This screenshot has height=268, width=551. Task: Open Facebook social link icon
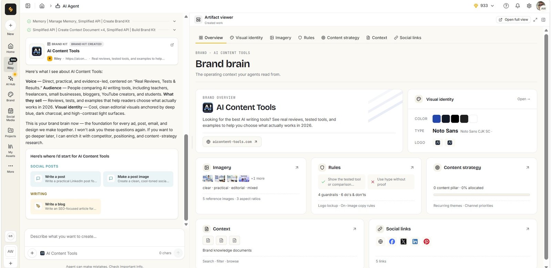tap(392, 242)
